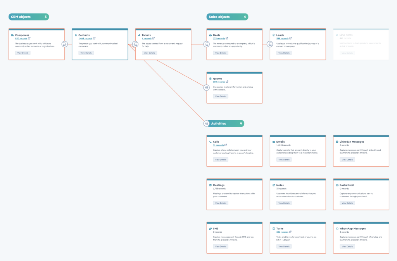Click the association connector on Leads card
Image resolution: width=397 pixels, height=261 pixels.
270,44
